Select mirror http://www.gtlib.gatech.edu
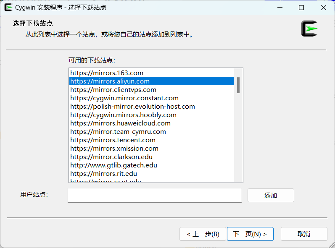 151,165
